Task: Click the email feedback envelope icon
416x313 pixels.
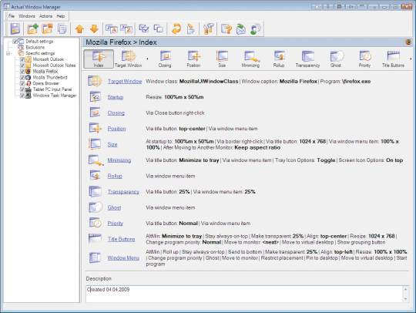Action: click(x=241, y=29)
